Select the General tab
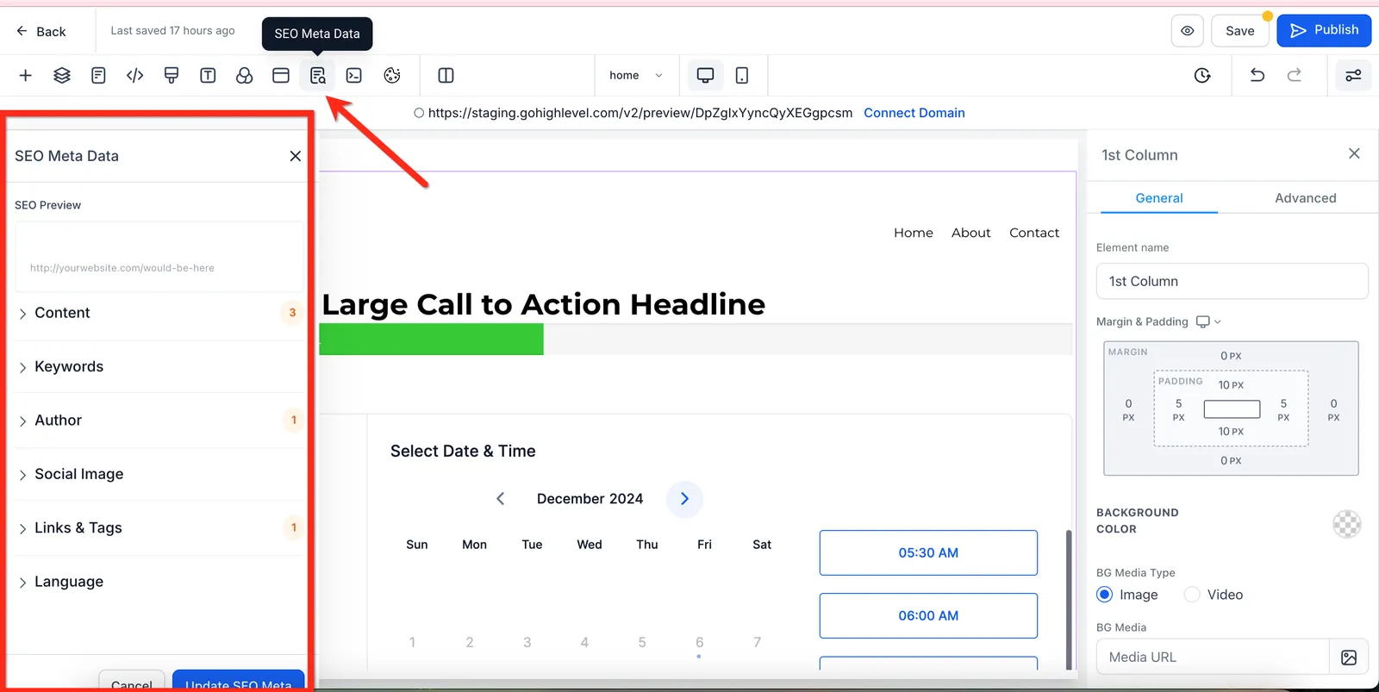1379x692 pixels. point(1159,198)
